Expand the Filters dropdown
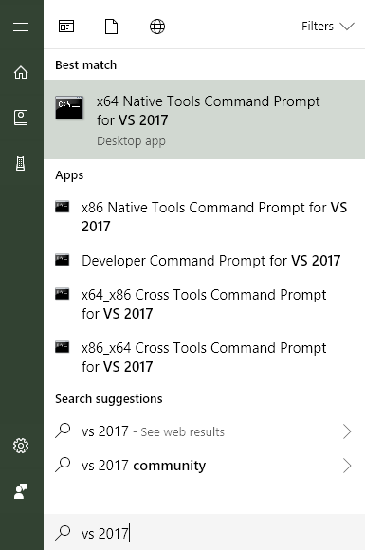Image resolution: width=365 pixels, height=550 pixels. [x=328, y=27]
